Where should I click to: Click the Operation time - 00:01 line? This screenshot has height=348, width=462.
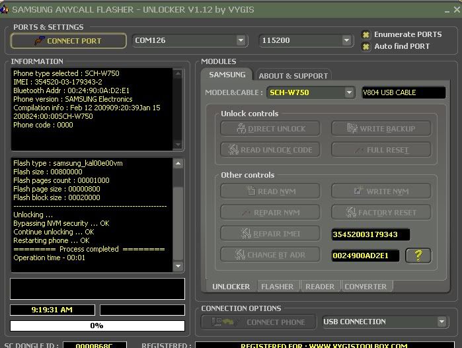[x=49, y=258]
